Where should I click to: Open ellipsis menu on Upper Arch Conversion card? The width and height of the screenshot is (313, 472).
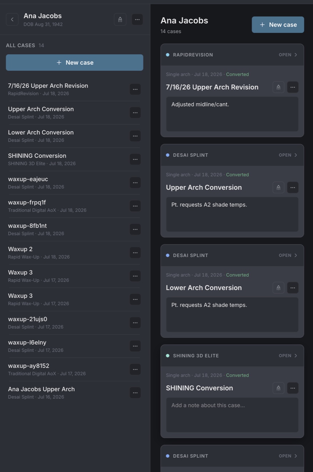[x=293, y=187]
